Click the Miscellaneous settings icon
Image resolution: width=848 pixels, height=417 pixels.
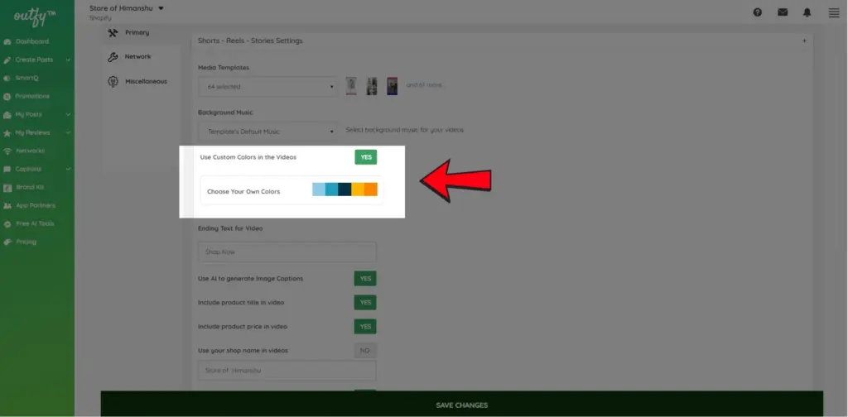[x=113, y=81]
